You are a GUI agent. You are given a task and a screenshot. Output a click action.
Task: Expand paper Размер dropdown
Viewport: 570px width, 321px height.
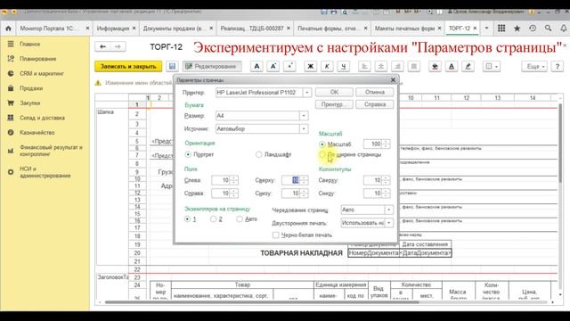point(304,116)
